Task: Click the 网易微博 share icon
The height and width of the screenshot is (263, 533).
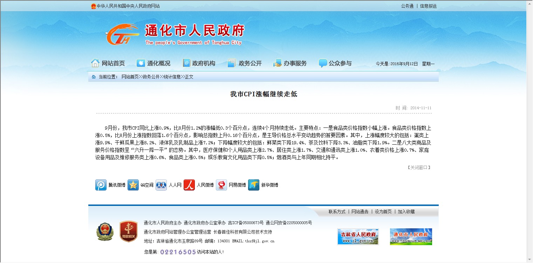Action: tap(221, 185)
